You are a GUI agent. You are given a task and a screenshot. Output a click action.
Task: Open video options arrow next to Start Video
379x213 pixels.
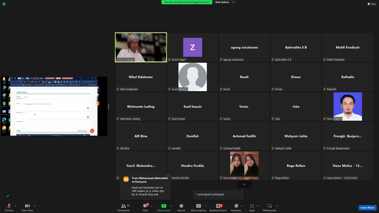(x=34, y=206)
